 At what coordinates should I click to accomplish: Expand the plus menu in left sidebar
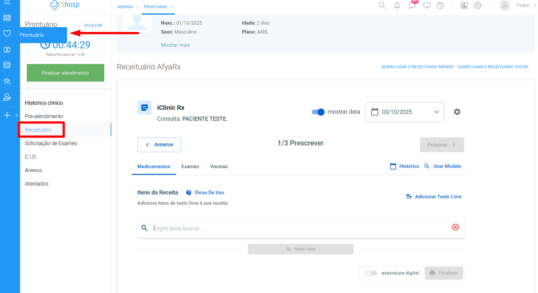[7, 115]
